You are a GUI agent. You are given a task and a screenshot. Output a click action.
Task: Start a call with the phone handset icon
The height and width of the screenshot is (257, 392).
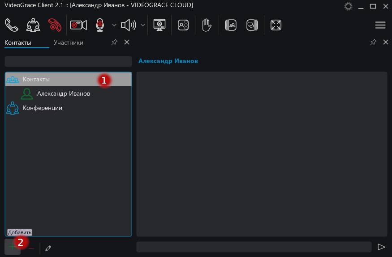click(x=12, y=25)
